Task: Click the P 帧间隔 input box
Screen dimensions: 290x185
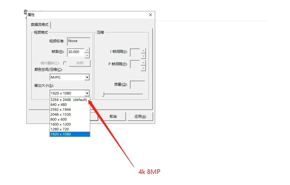Action: coord(135,64)
